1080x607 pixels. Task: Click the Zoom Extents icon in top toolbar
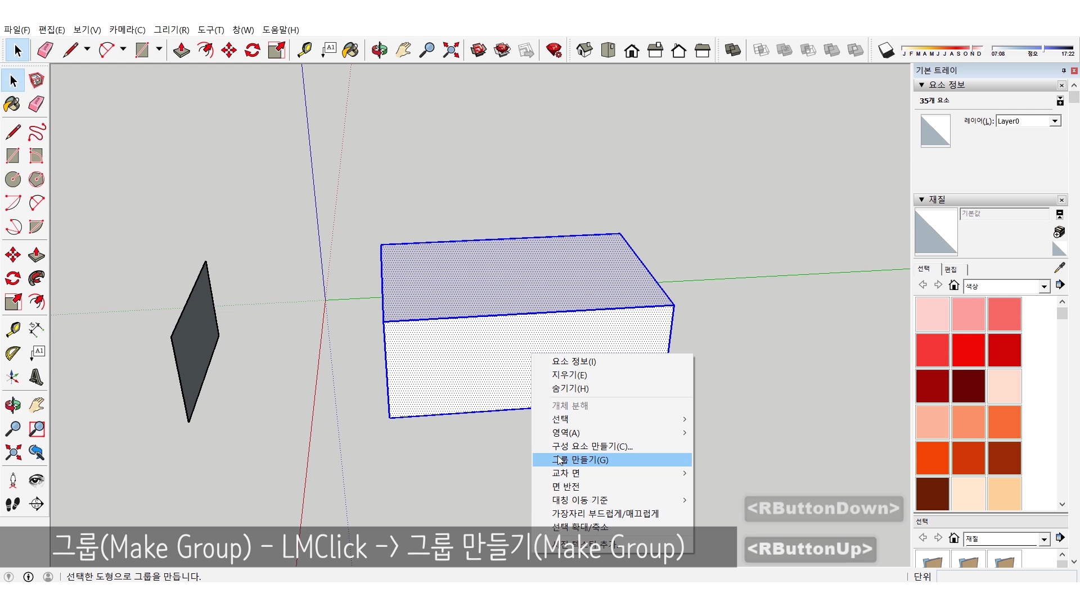[x=451, y=51]
